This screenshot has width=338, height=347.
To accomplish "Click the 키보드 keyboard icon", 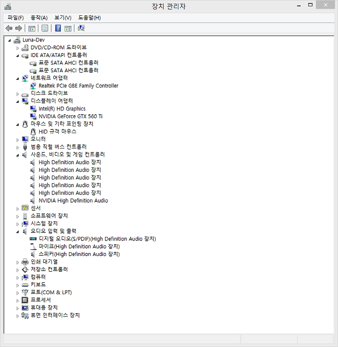I will 25,285.
